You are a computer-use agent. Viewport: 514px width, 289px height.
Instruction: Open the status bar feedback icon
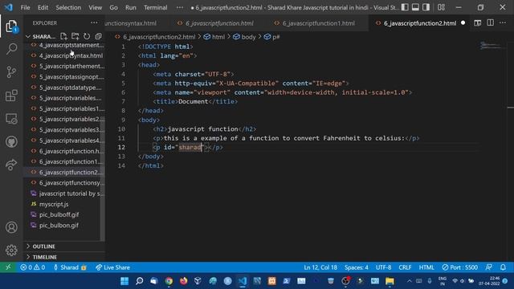pos(489,267)
